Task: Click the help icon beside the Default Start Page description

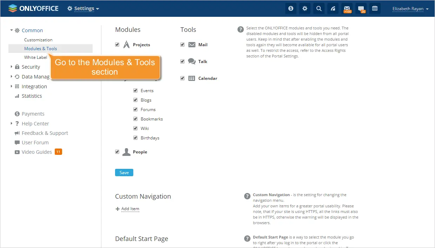Action: pyautogui.click(x=247, y=239)
